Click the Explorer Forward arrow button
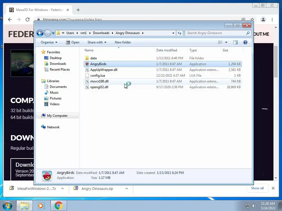Viewport: 282px width, 211px height. pyautogui.click(x=48, y=33)
